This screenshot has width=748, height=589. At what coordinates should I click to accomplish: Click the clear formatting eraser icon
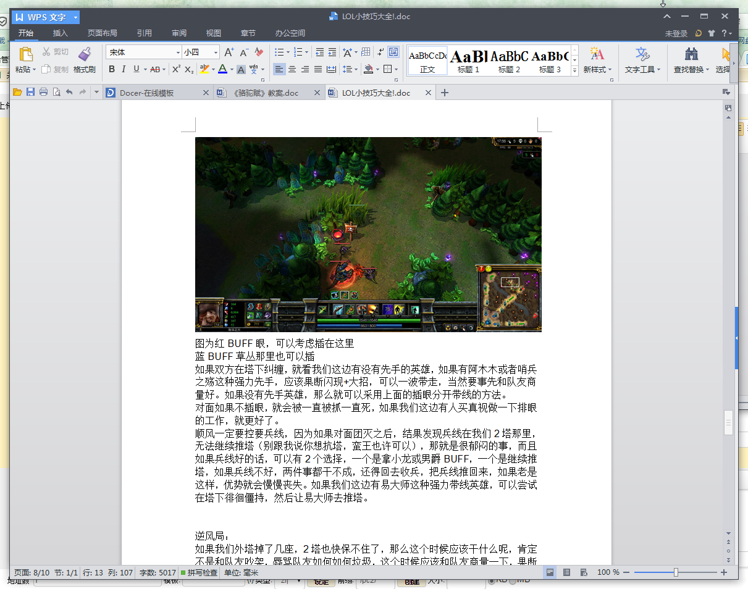259,52
